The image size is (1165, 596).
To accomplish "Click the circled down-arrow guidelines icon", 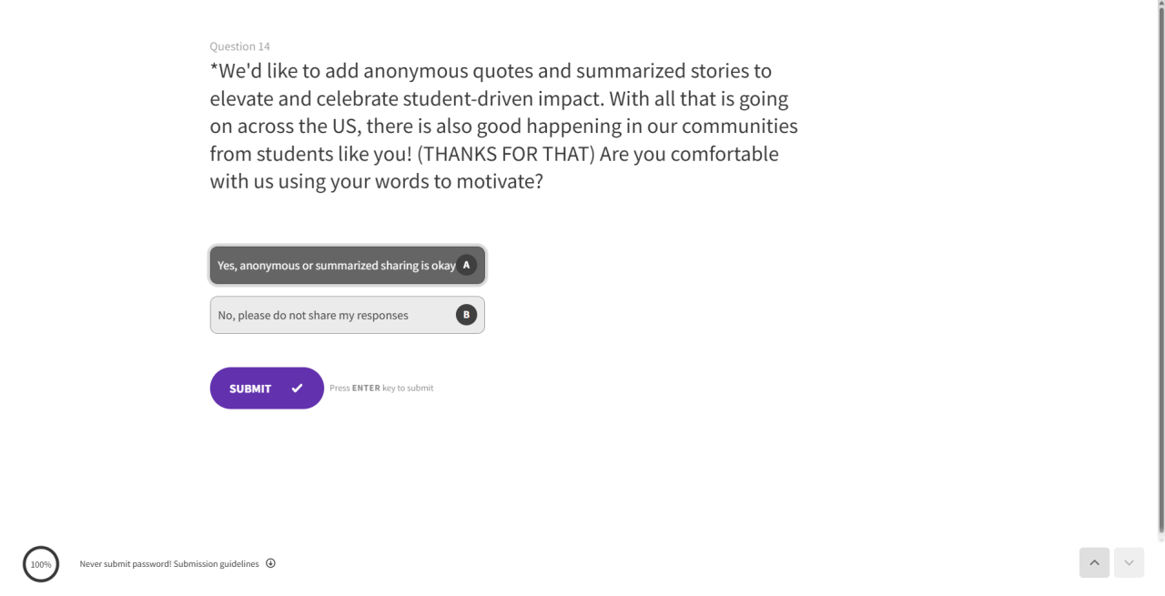I will [270, 563].
